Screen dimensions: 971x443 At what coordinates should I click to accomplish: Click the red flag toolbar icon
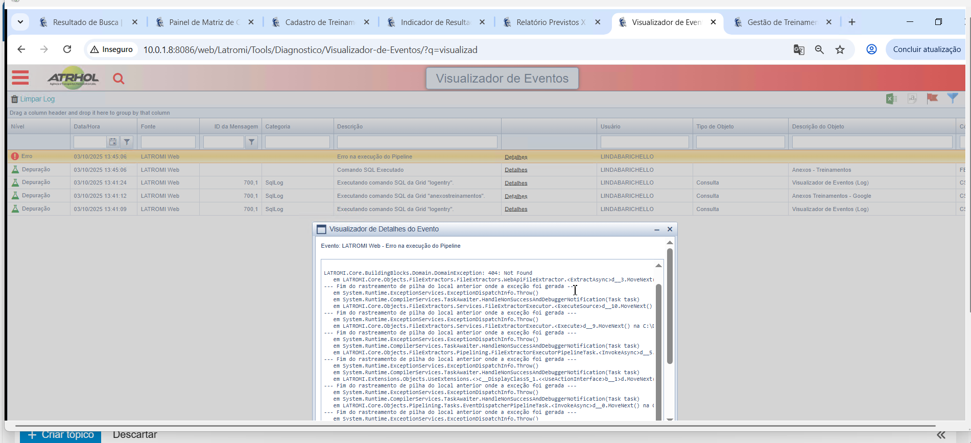932,98
